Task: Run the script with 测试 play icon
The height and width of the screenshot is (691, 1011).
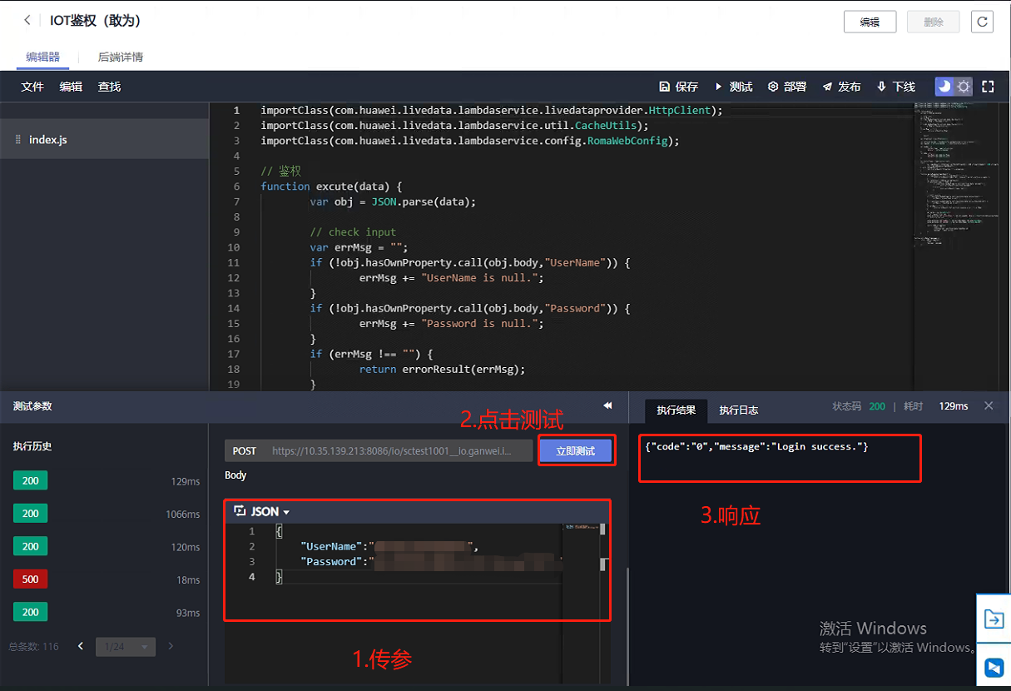Action: [718, 87]
